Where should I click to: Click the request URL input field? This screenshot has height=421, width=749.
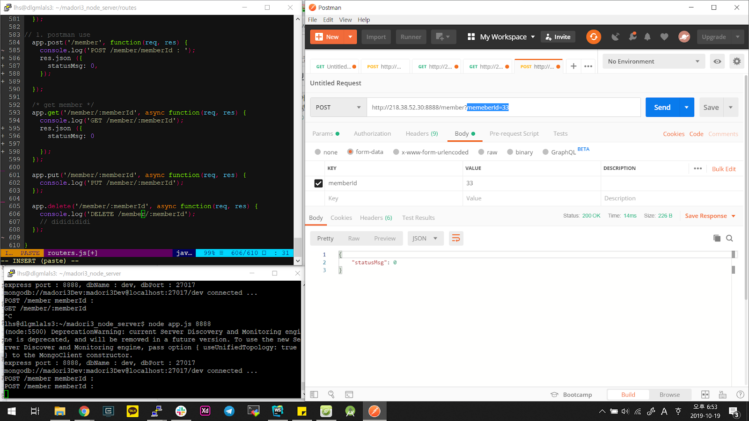pyautogui.click(x=503, y=107)
